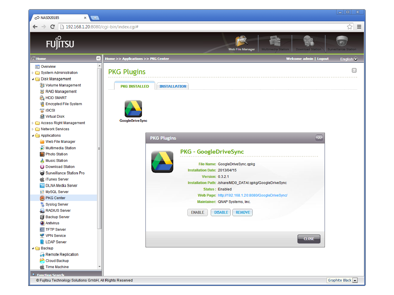Click the Antivirus icon

click(x=42, y=223)
